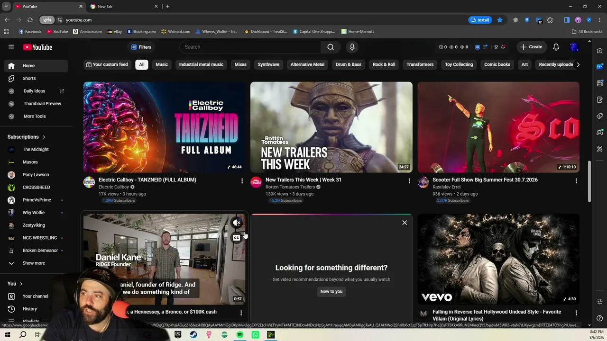Open a new browser tab with plus
607x341 pixels.
point(167,6)
